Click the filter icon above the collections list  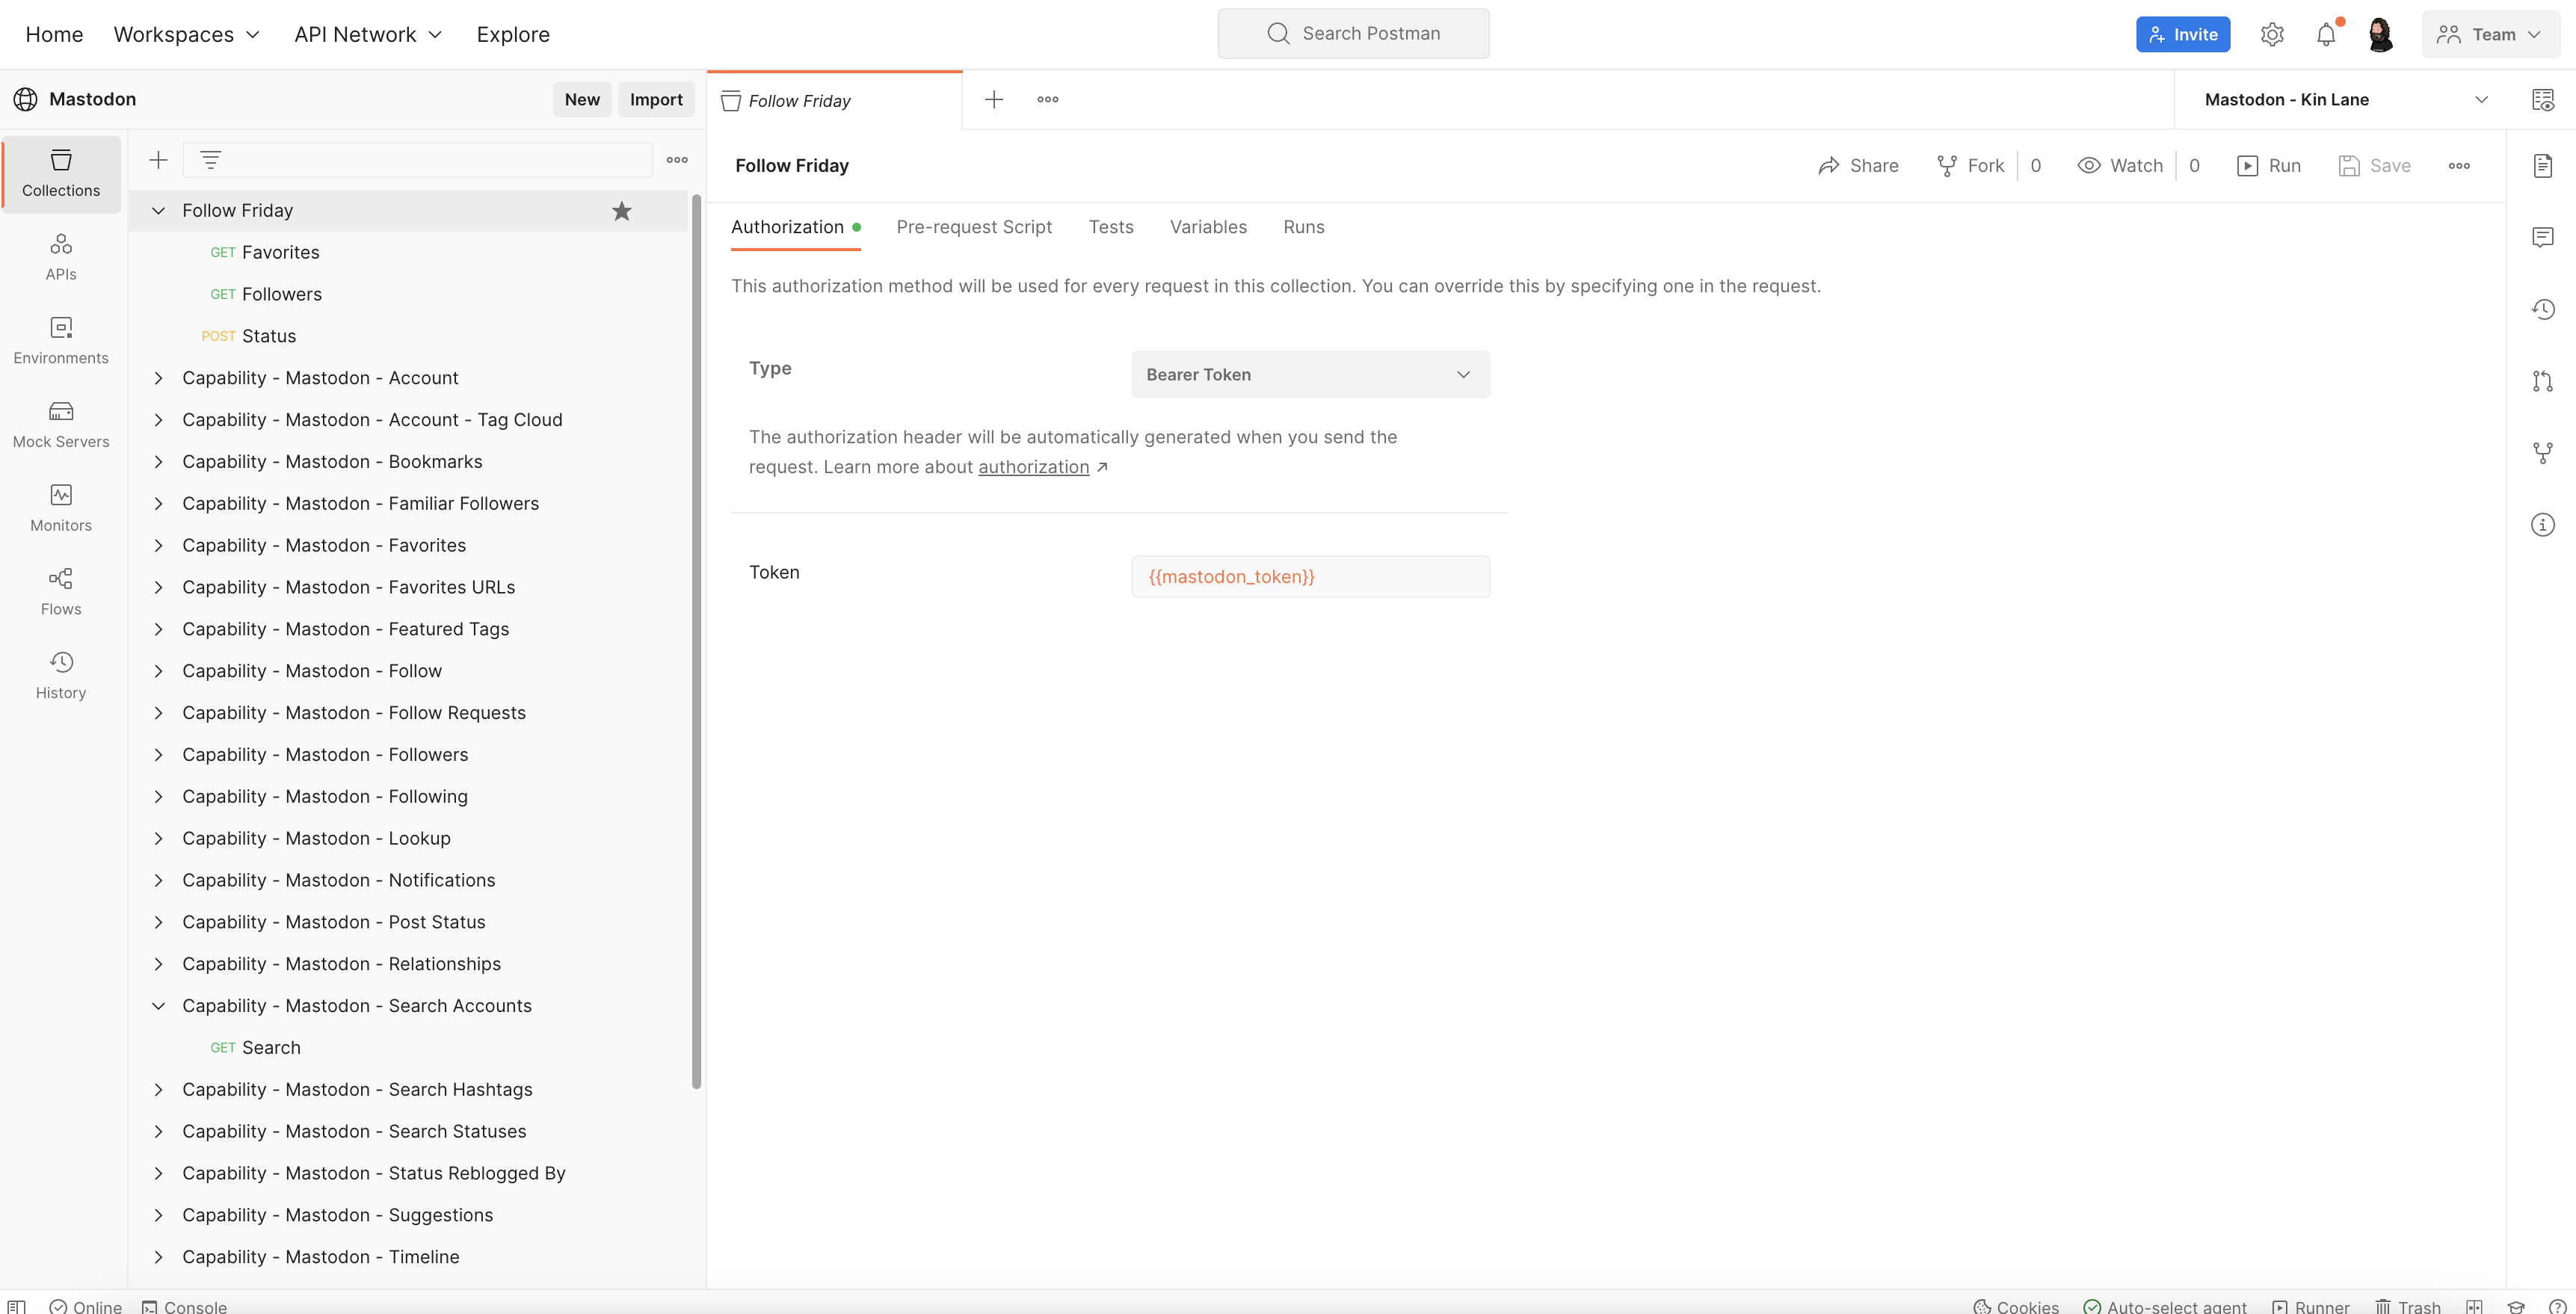pyautogui.click(x=210, y=160)
